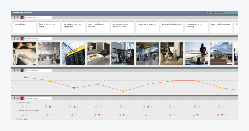Open the 'Anna arrives at the airport' card
Image resolution: width=249 pixels, height=131 pixels.
(x=49, y=27)
